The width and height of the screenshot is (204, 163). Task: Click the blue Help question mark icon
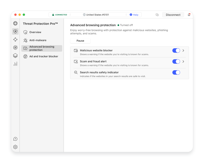[x=131, y=15]
